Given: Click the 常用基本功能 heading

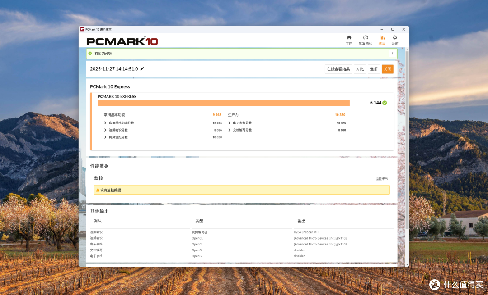Looking at the screenshot, I should tap(114, 115).
